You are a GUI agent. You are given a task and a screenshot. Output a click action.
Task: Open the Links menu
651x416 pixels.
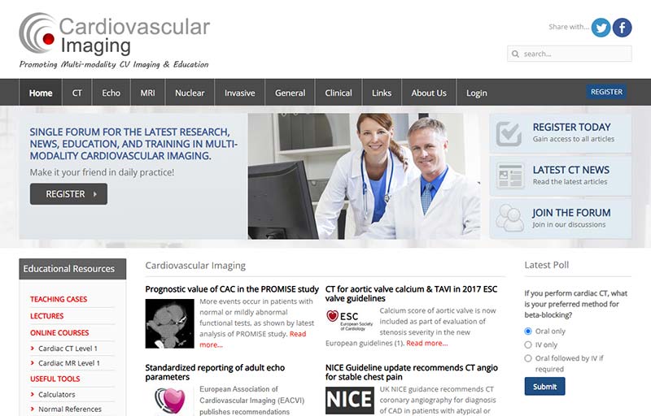click(382, 93)
